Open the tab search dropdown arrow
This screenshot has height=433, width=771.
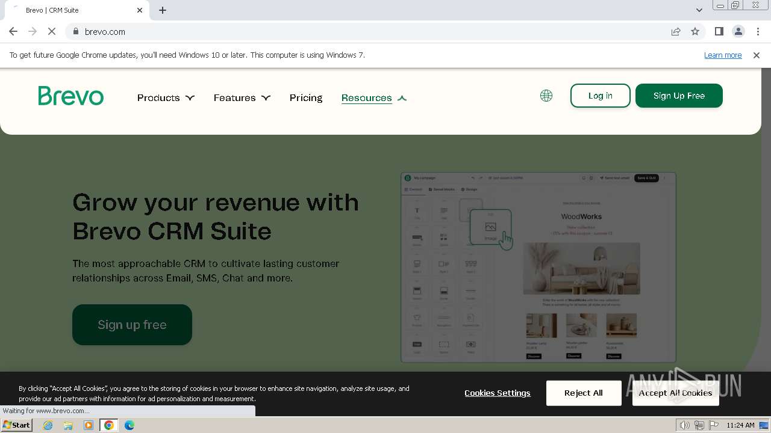[x=699, y=10]
